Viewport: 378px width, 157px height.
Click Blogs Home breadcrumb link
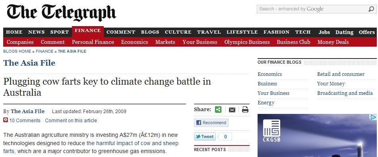click(x=17, y=51)
